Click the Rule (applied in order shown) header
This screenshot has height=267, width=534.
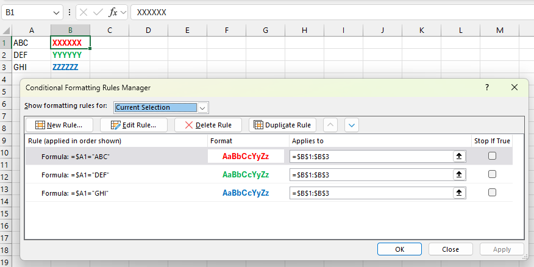116,141
